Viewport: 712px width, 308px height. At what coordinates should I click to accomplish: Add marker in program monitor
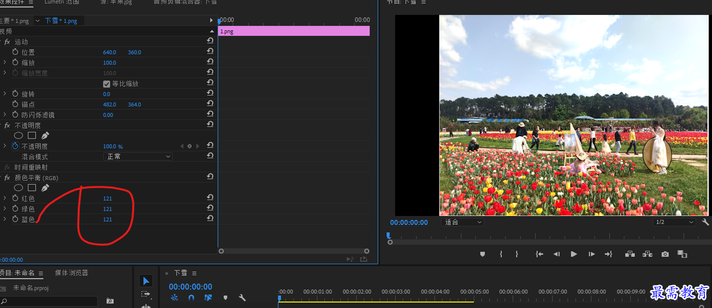tap(482, 254)
